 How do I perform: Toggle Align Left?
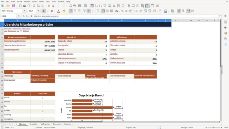point(71,11)
